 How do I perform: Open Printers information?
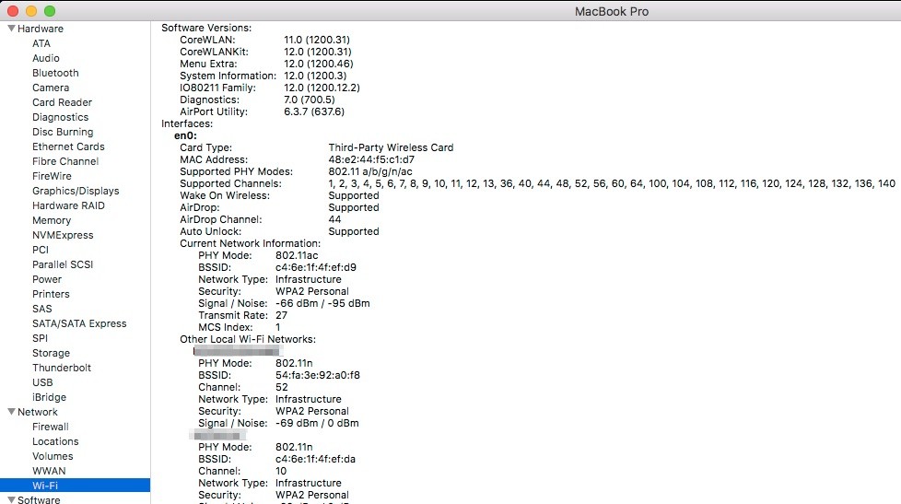coord(51,294)
